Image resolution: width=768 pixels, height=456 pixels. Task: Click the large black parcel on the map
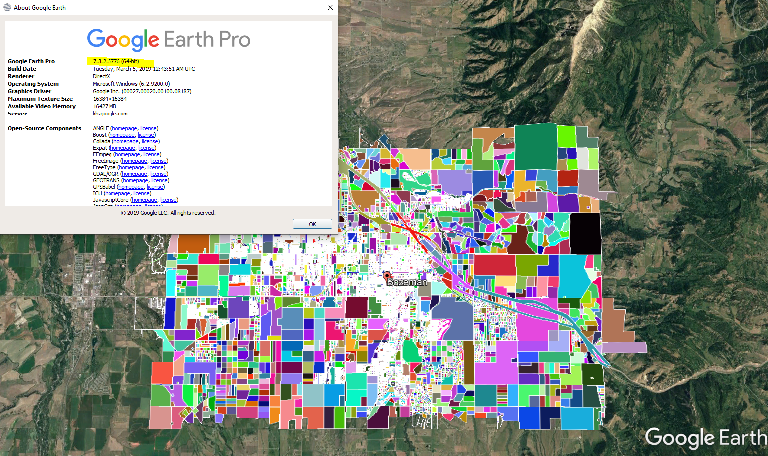(585, 233)
